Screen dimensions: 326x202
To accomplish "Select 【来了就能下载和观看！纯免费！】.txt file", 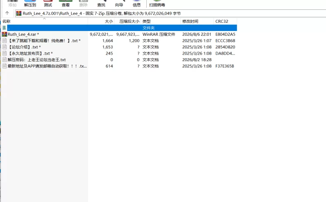I will (44, 41).
